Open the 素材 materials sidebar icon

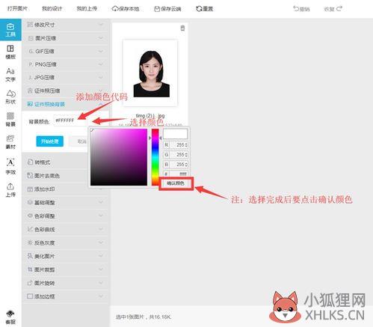[x=10, y=142]
